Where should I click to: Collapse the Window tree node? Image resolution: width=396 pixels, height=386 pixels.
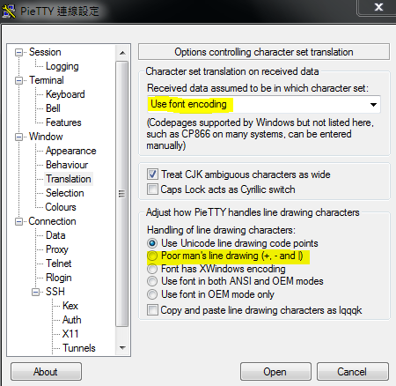click(18, 137)
